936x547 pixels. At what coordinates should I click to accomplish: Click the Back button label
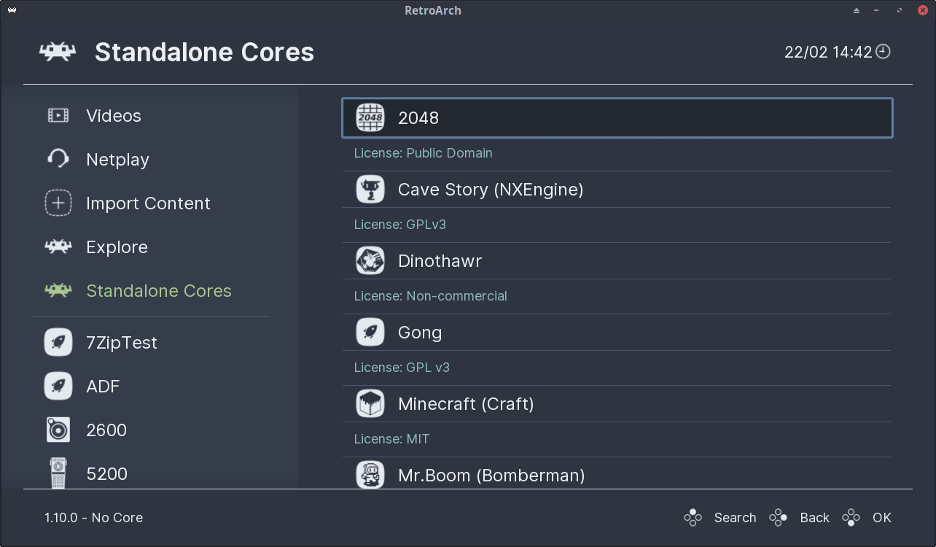pyautogui.click(x=814, y=518)
